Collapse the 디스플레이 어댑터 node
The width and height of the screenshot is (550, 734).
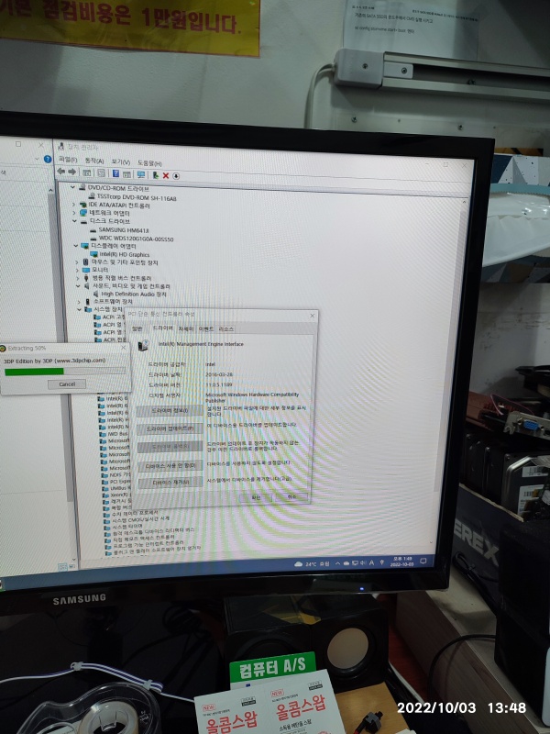[76, 245]
